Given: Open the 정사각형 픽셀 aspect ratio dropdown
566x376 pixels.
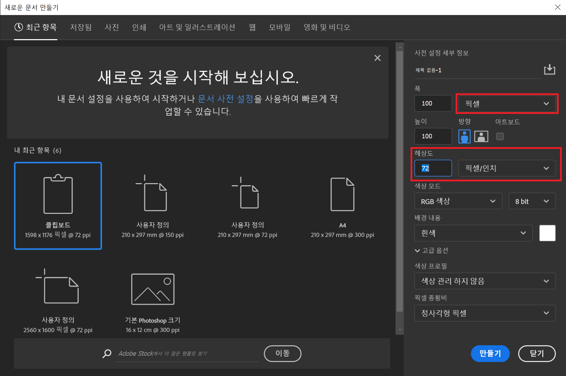Looking at the screenshot, I should click(485, 313).
